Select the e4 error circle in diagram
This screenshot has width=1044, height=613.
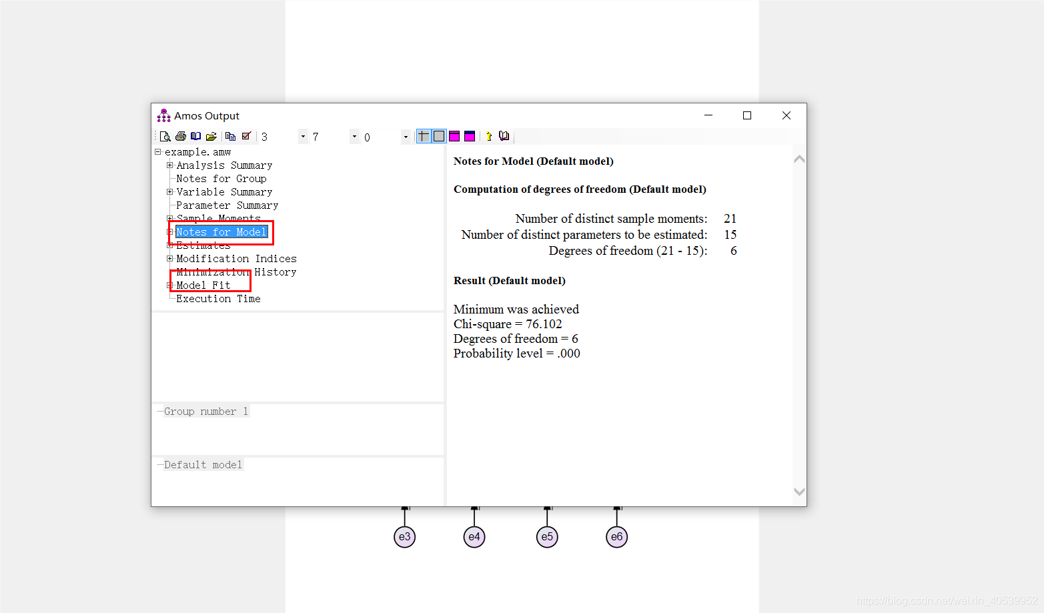[474, 537]
